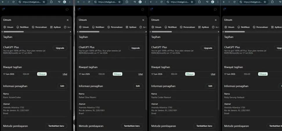Viewport: 282px width, 131px height.
Task: Bookmark page with star in Rasilia Codex Namsul window
Action: (192, 2)
